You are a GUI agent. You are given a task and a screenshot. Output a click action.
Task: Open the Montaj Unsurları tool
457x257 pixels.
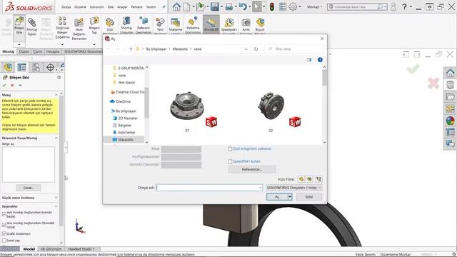(126, 21)
